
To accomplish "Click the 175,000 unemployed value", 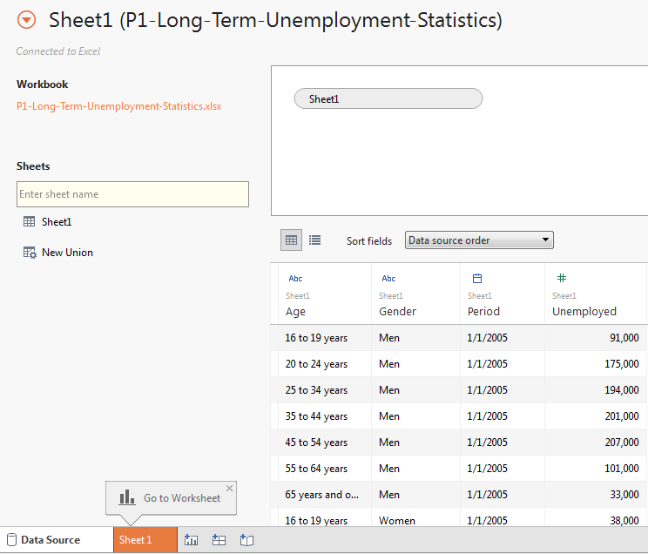I will [x=622, y=364].
